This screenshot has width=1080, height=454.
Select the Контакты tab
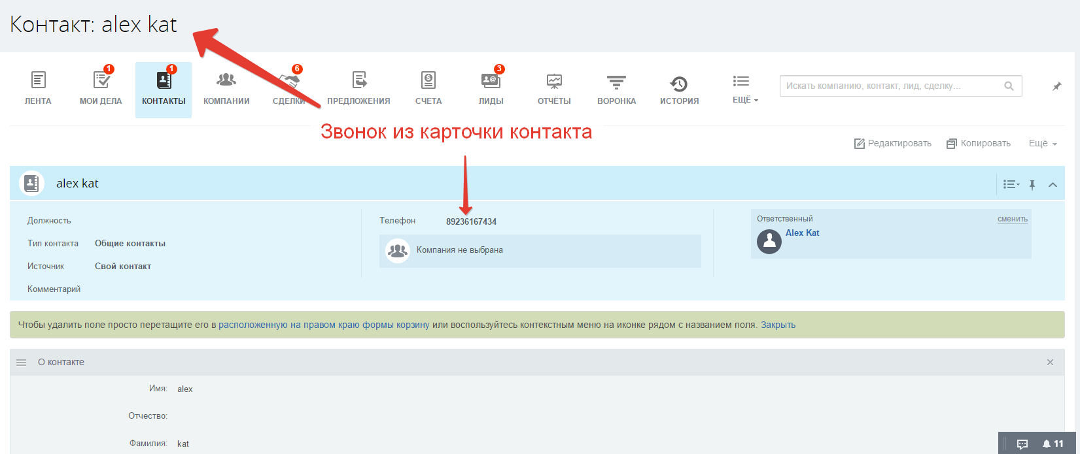[164, 89]
